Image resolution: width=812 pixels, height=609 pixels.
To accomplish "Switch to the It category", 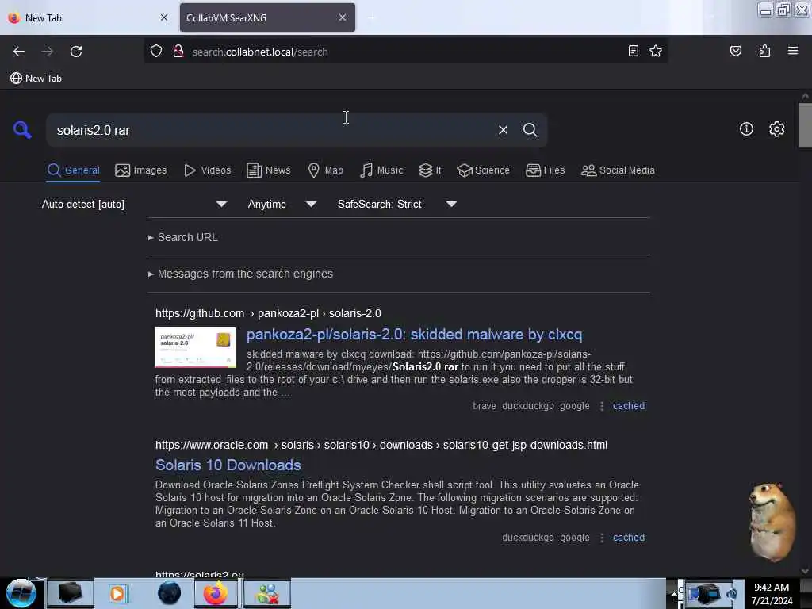I will [430, 170].
